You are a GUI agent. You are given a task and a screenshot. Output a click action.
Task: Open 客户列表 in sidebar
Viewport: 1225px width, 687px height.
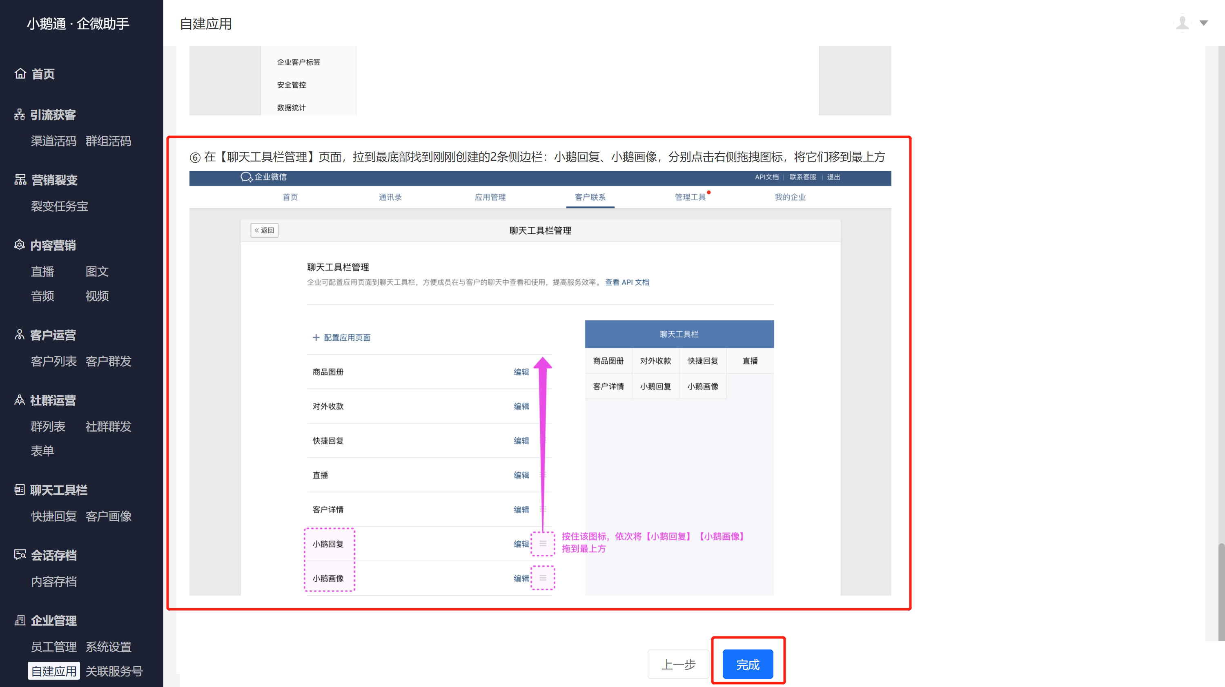53,361
